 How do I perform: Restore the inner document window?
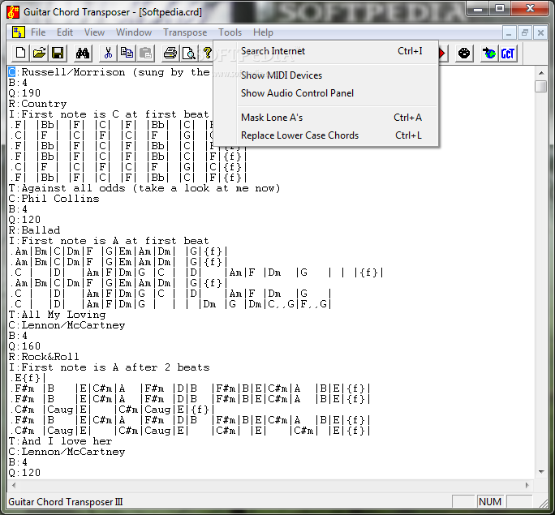tap(524, 33)
